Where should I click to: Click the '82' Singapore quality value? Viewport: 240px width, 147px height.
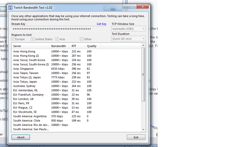click(x=88, y=69)
